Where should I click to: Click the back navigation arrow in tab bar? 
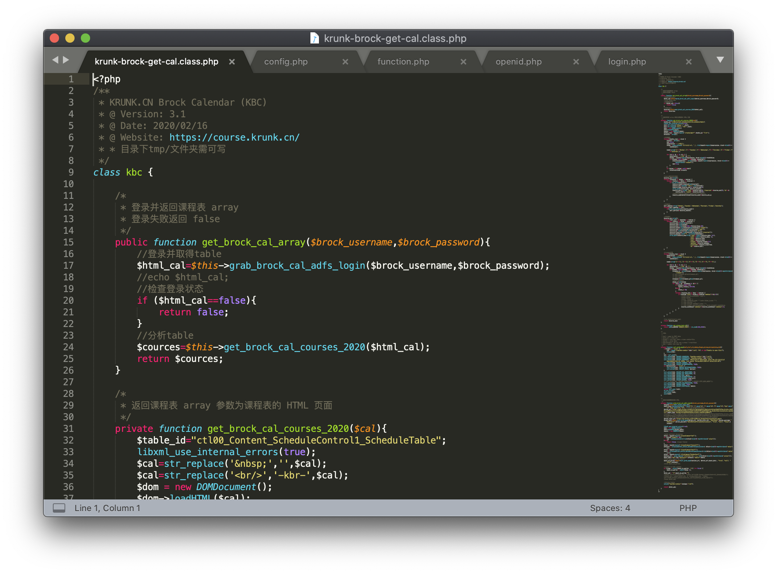55,60
